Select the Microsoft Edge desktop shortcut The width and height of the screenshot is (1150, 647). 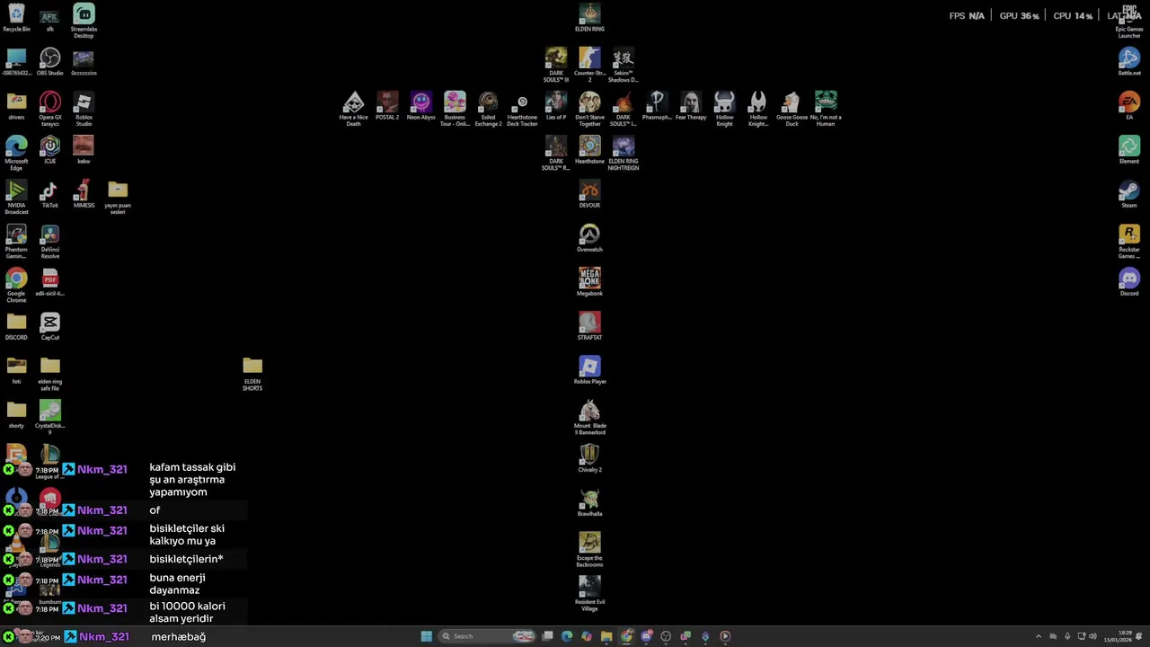16,153
